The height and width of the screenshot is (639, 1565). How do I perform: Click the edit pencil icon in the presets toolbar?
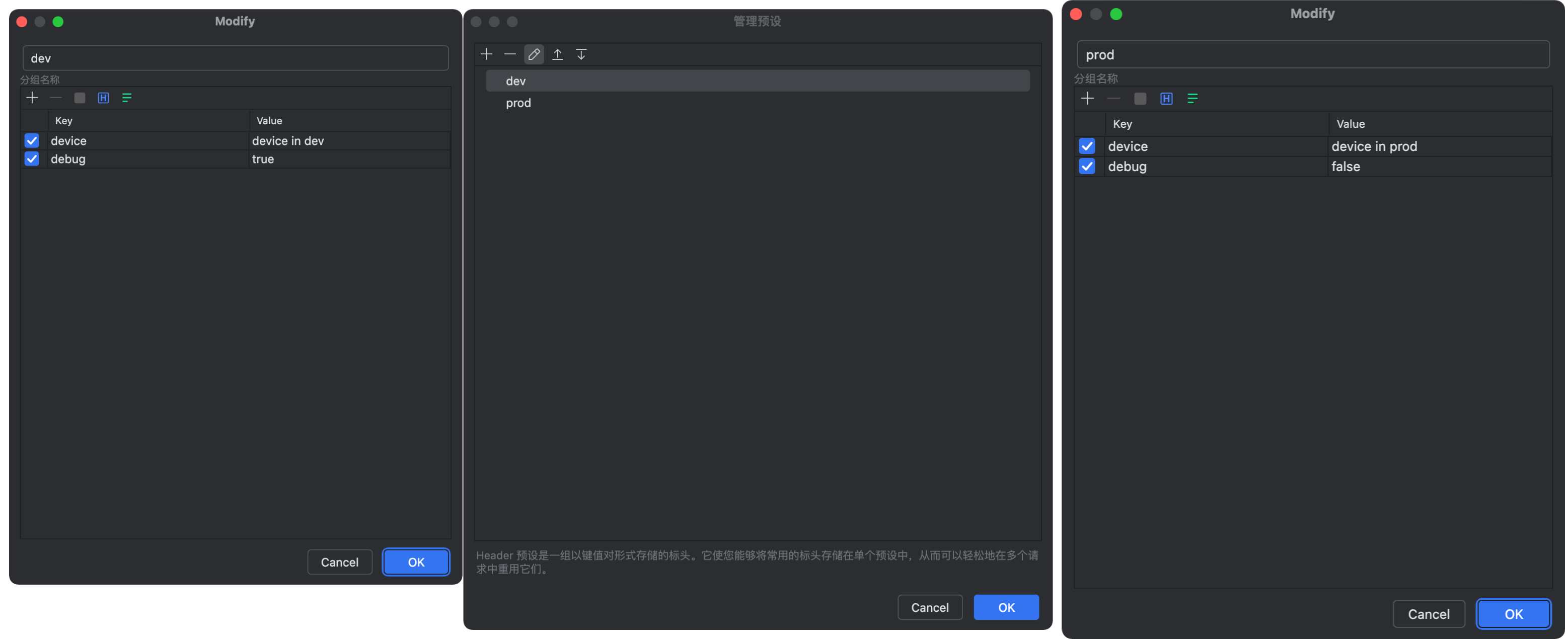(x=534, y=55)
